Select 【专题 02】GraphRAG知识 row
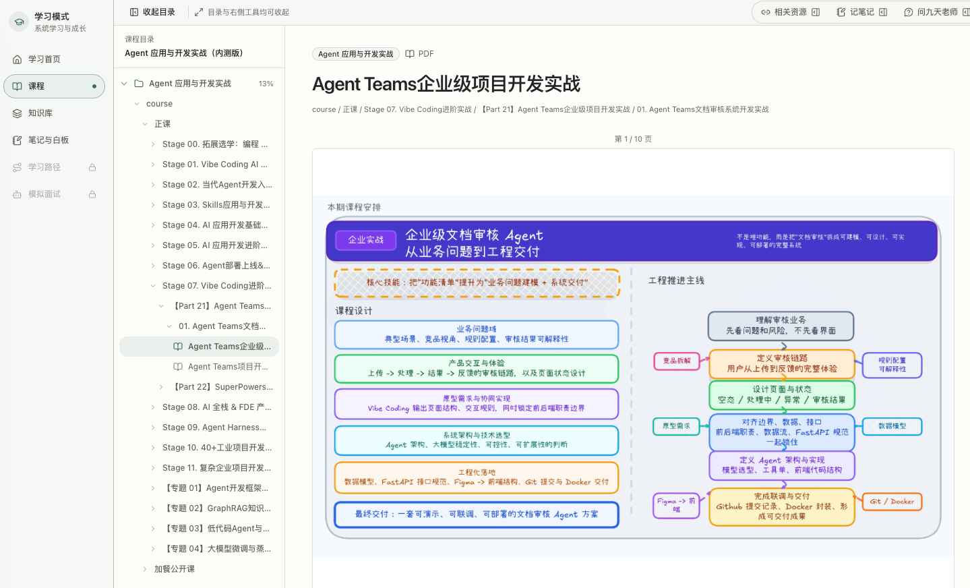 click(200, 508)
